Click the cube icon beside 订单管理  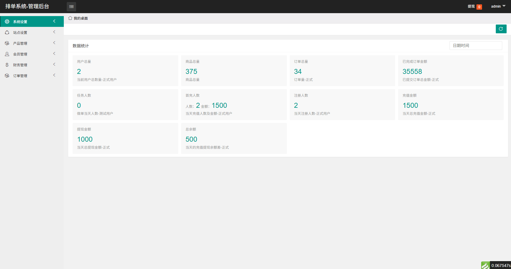[7, 76]
